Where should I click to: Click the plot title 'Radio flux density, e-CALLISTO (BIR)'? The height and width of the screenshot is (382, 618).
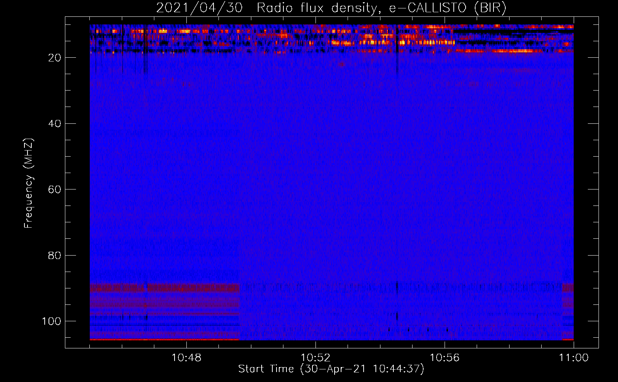pyautogui.click(x=381, y=8)
